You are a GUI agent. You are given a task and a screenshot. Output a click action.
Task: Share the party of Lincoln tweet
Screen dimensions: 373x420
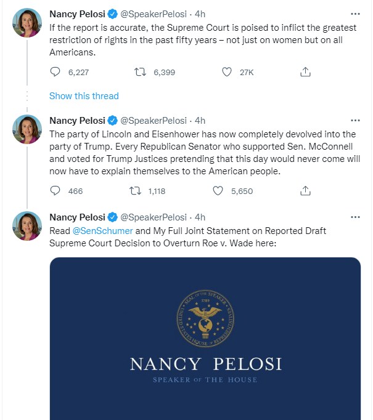305,191
